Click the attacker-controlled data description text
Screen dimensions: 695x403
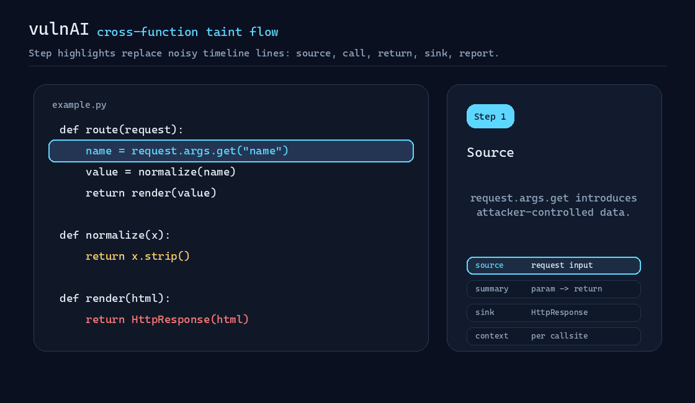554,205
